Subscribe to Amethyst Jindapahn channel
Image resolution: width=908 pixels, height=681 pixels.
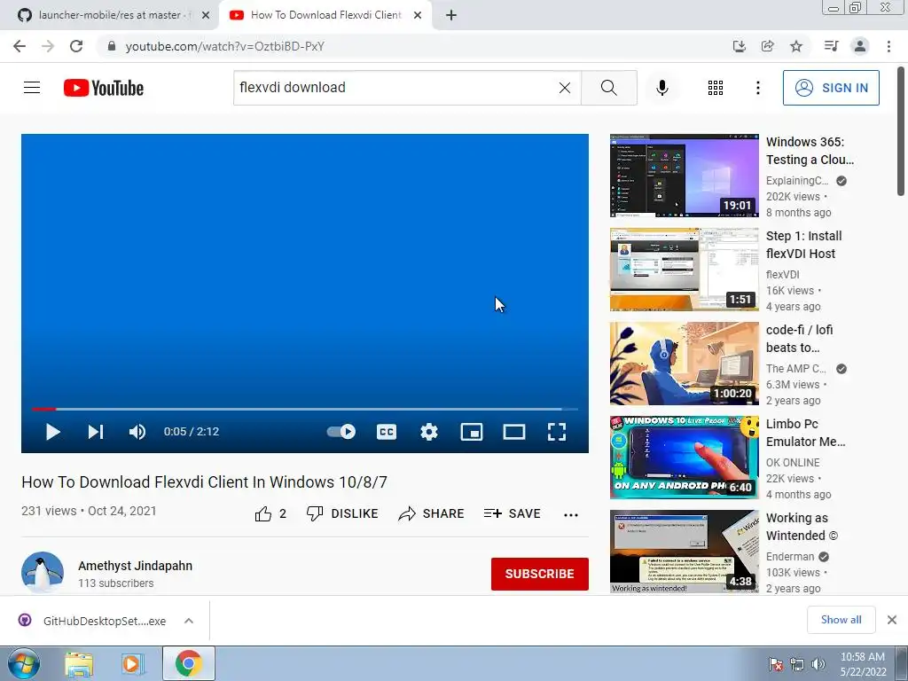click(540, 574)
